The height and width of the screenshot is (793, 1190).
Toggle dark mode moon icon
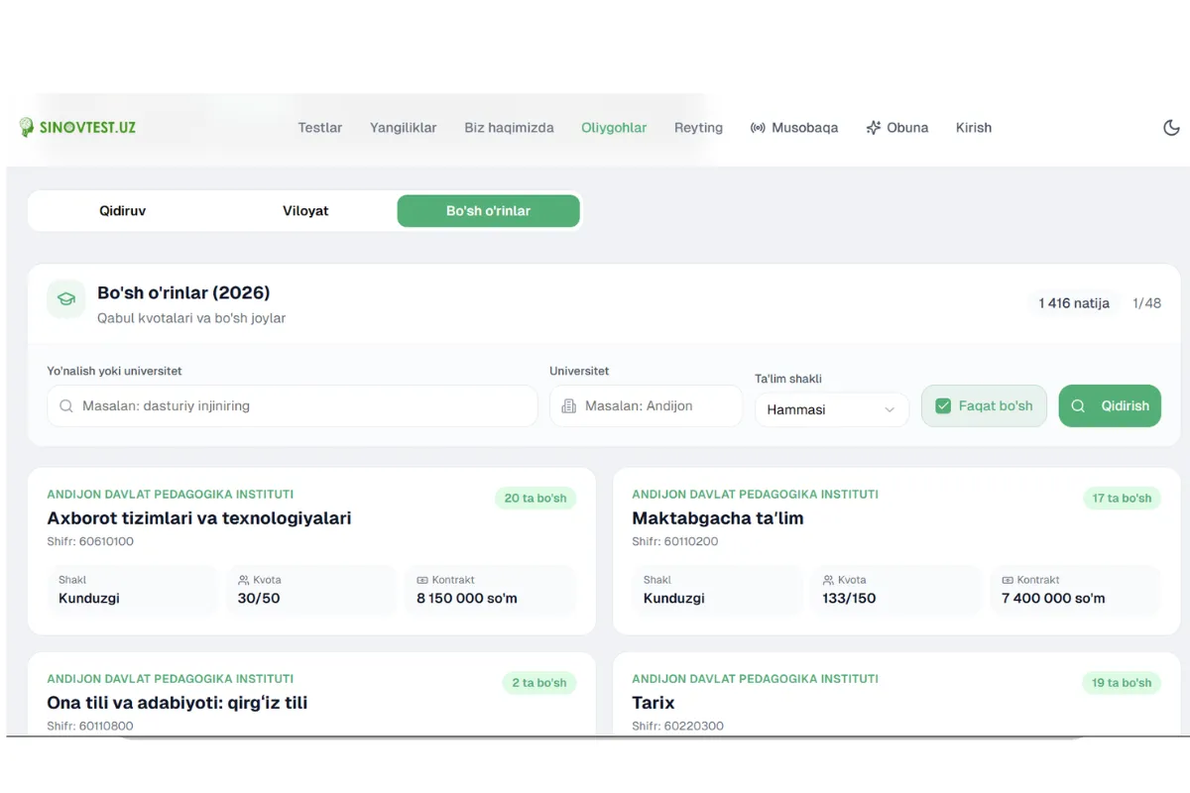click(1171, 128)
